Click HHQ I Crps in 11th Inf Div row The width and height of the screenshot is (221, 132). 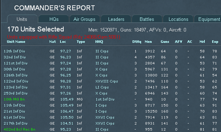101,105
